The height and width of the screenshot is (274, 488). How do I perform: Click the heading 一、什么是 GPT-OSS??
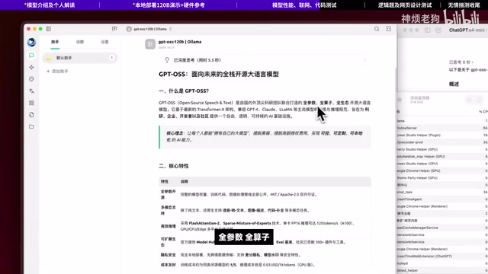tap(184, 91)
